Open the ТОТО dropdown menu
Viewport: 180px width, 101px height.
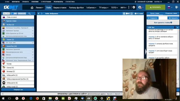[114, 8]
